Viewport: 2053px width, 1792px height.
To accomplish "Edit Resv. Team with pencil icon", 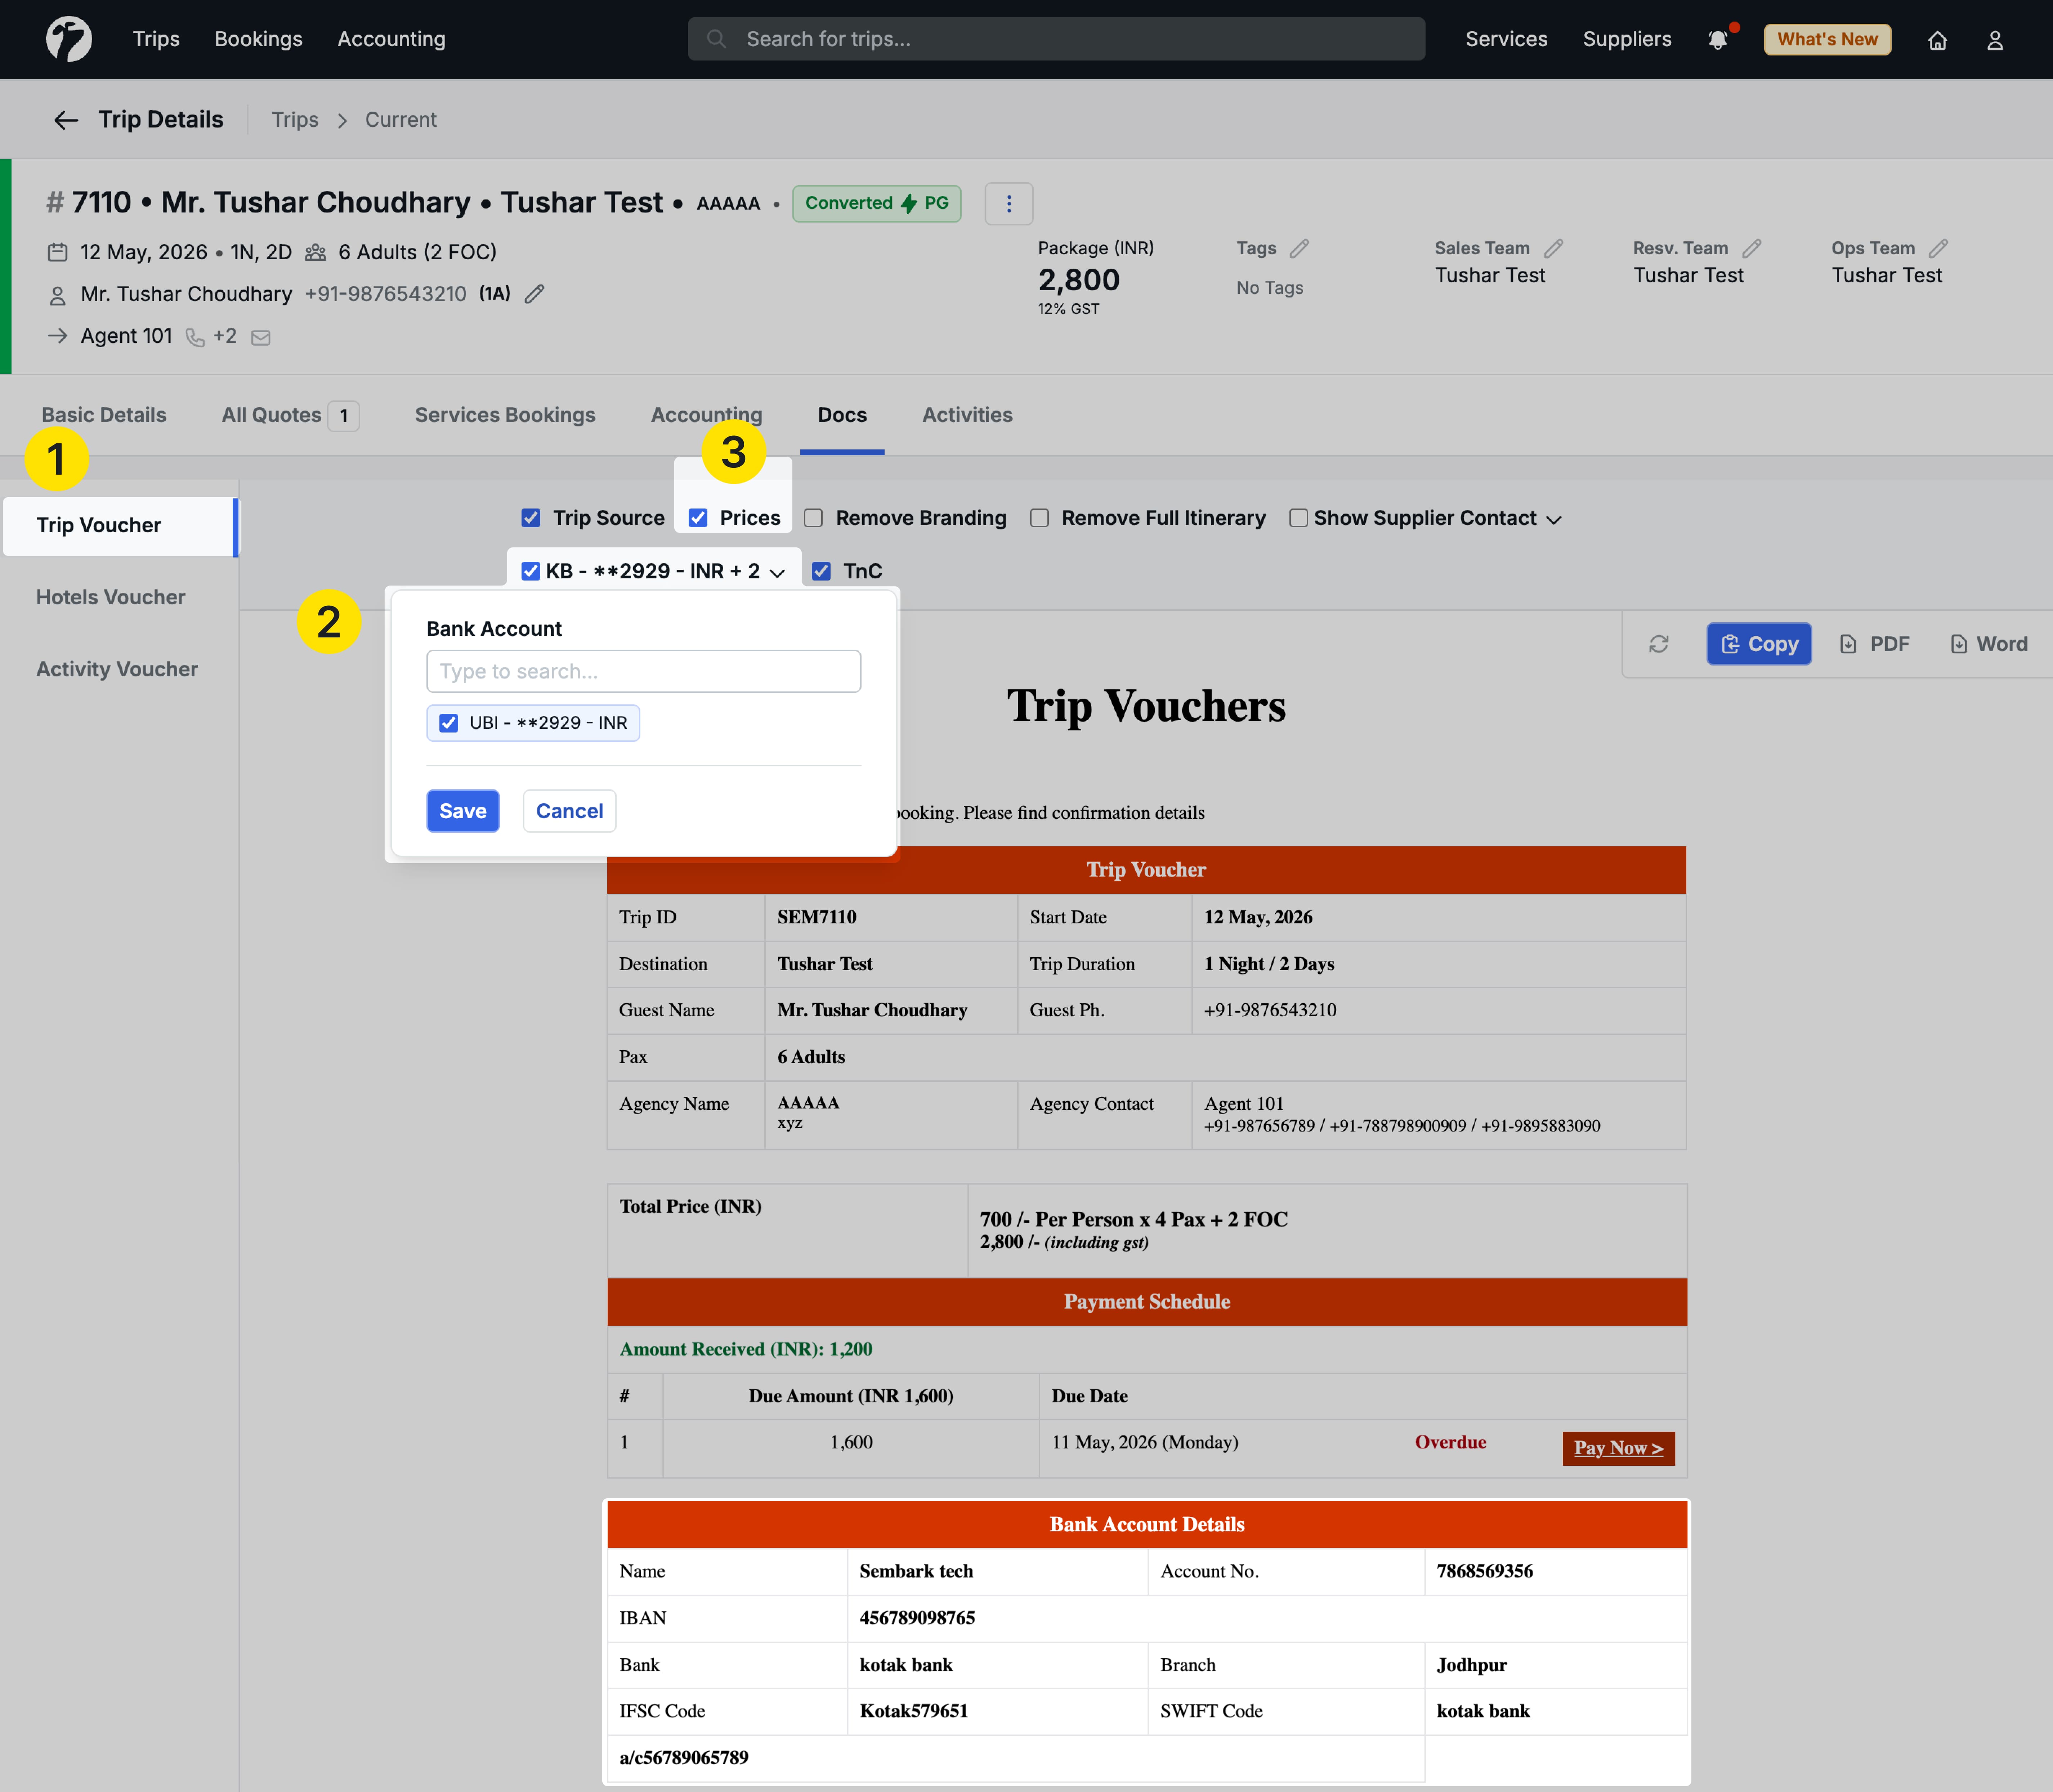I will pyautogui.click(x=1751, y=248).
